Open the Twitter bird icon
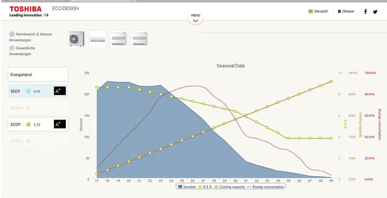Screen dimensions: 387x198 [375, 12]
